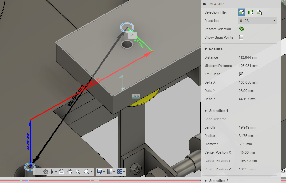Open the Display Settings monitor icon
The width and height of the screenshot is (286, 183).
(x=100, y=172)
